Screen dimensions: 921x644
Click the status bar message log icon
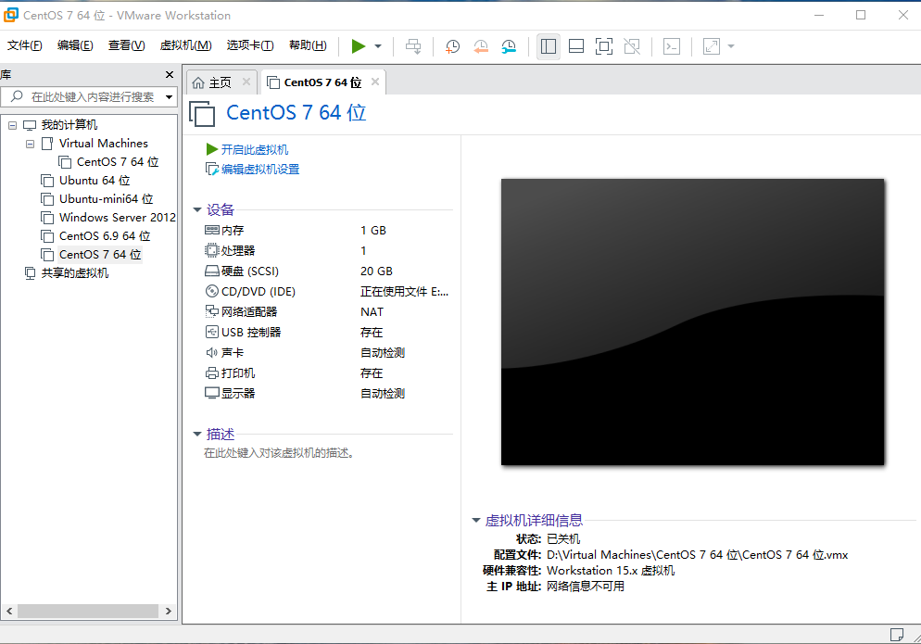(897, 635)
